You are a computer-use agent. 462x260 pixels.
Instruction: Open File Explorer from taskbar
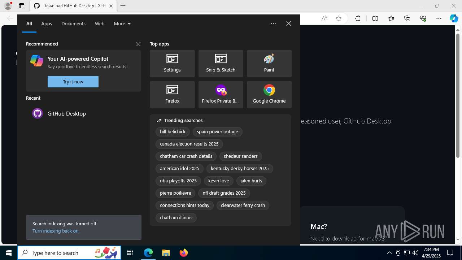pyautogui.click(x=166, y=253)
